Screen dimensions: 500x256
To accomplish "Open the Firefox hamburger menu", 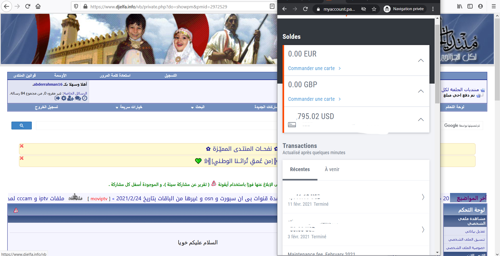I will (494, 7).
